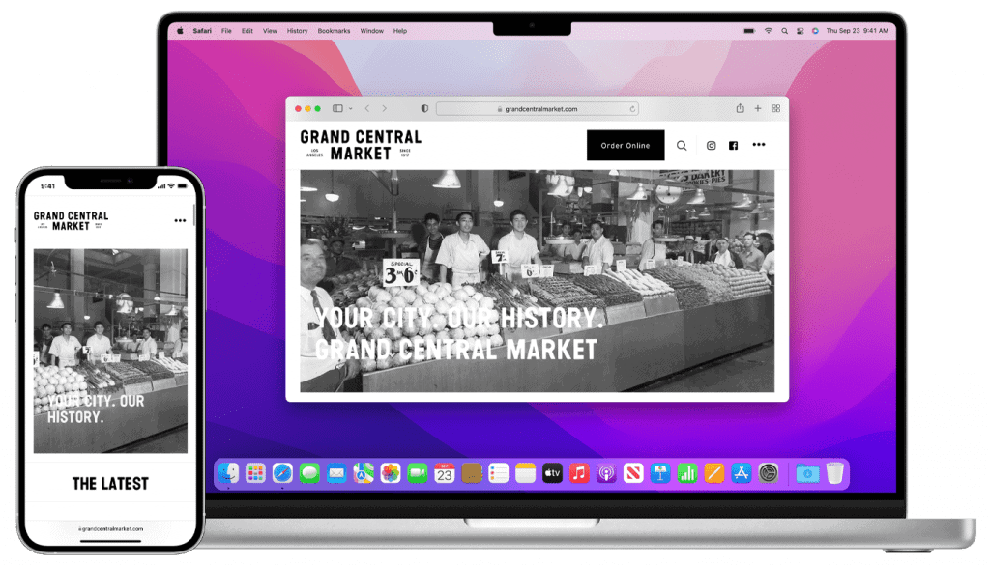Open the Bookmarks menu

(x=334, y=30)
